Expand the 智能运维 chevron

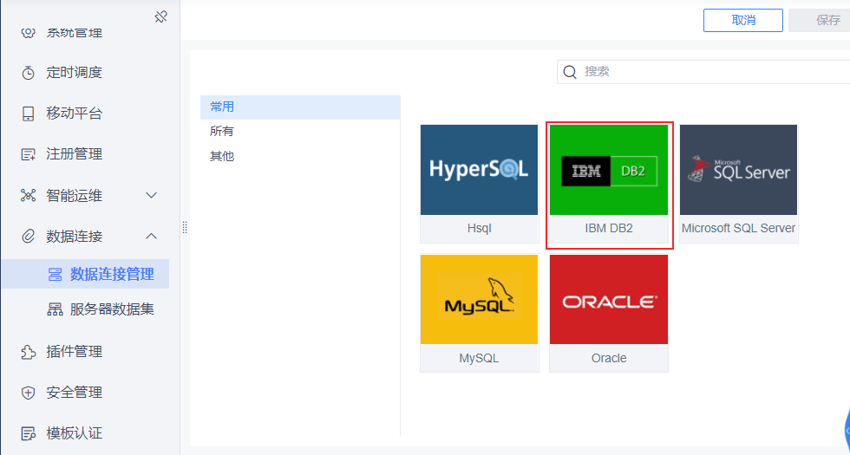152,195
